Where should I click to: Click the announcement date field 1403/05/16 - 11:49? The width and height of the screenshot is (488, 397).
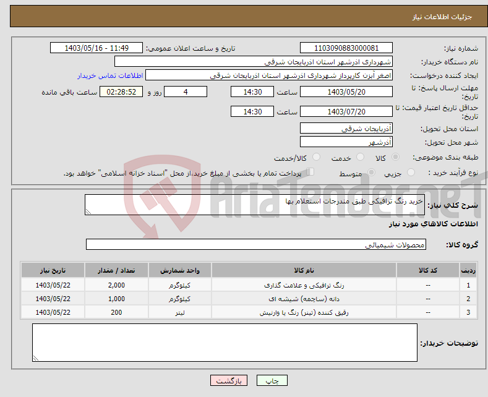[x=96, y=48]
